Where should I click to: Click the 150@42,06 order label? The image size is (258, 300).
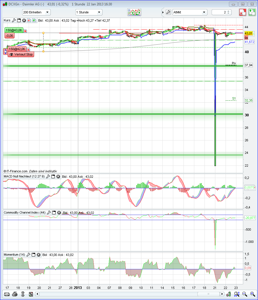point(17,49)
